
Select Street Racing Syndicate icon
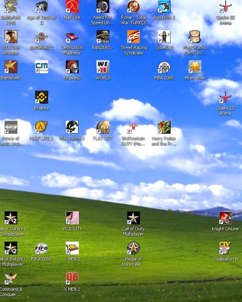click(133, 37)
